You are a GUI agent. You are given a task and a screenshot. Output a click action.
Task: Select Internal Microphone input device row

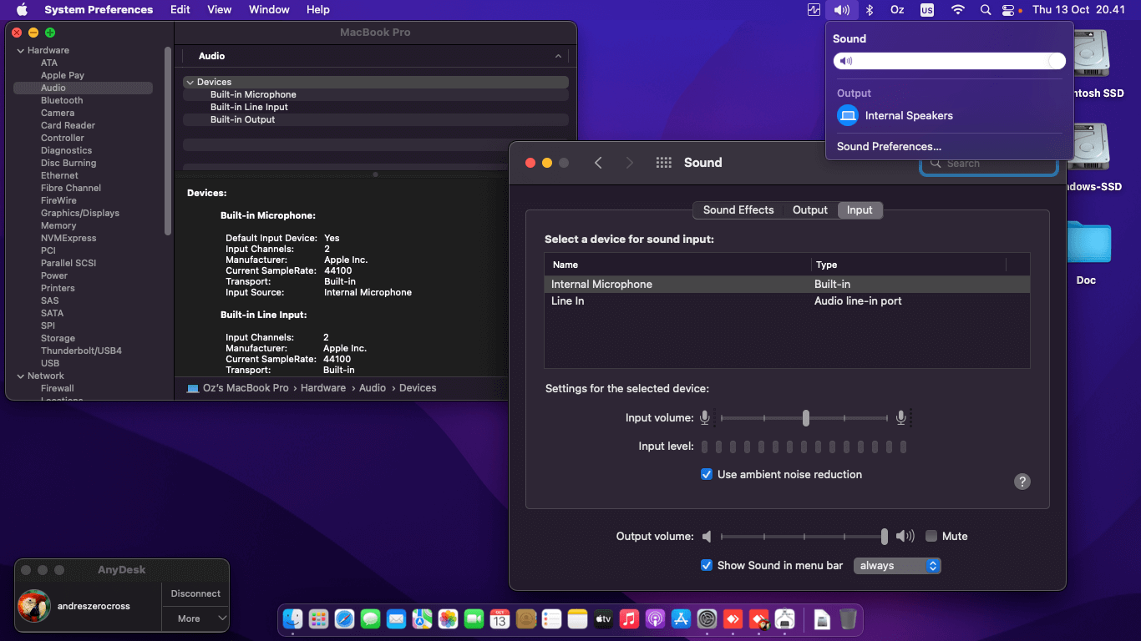787,284
